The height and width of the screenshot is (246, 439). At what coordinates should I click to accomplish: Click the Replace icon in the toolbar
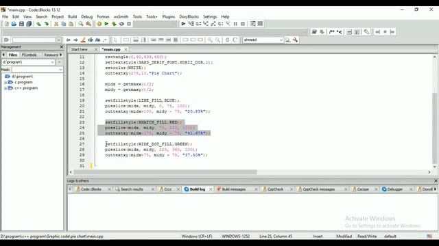pos(88,24)
